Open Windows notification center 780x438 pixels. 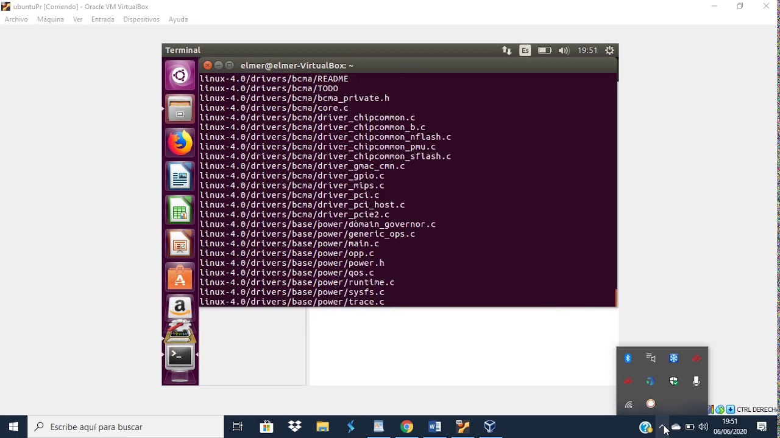tap(762, 427)
